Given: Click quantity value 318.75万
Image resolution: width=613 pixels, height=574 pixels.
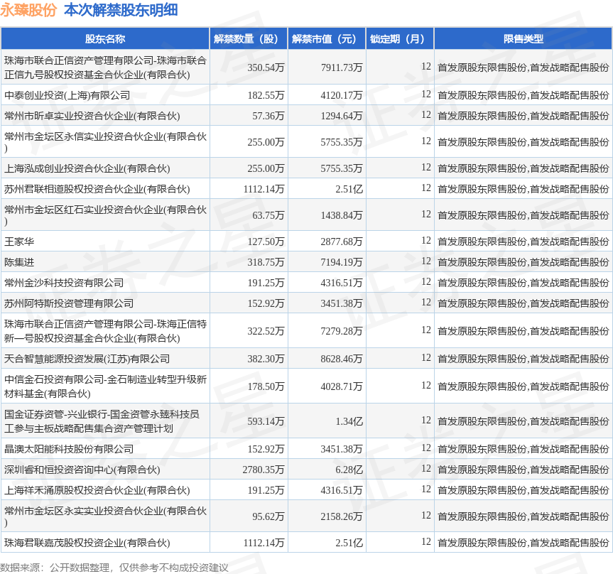Looking at the screenshot, I should pos(266,262).
